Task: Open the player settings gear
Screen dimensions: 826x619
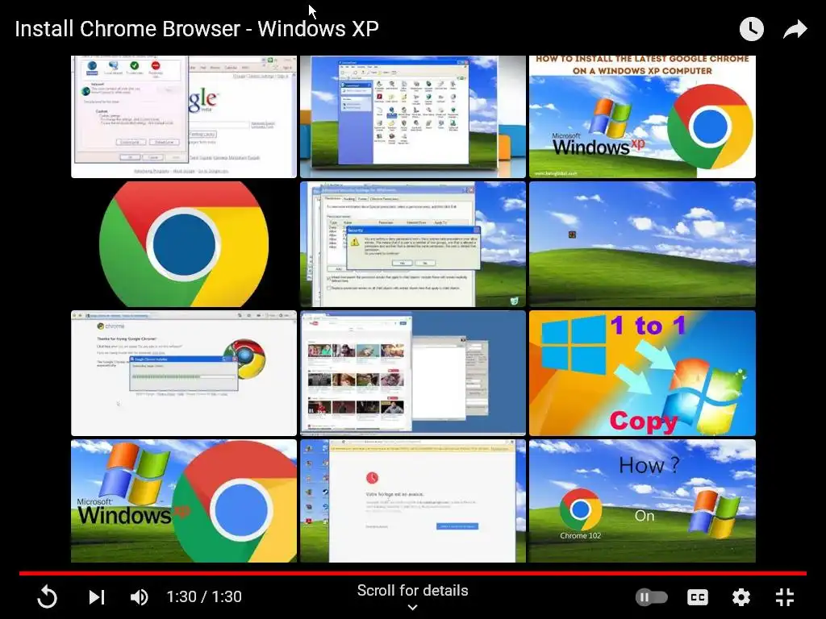Action: 741,597
